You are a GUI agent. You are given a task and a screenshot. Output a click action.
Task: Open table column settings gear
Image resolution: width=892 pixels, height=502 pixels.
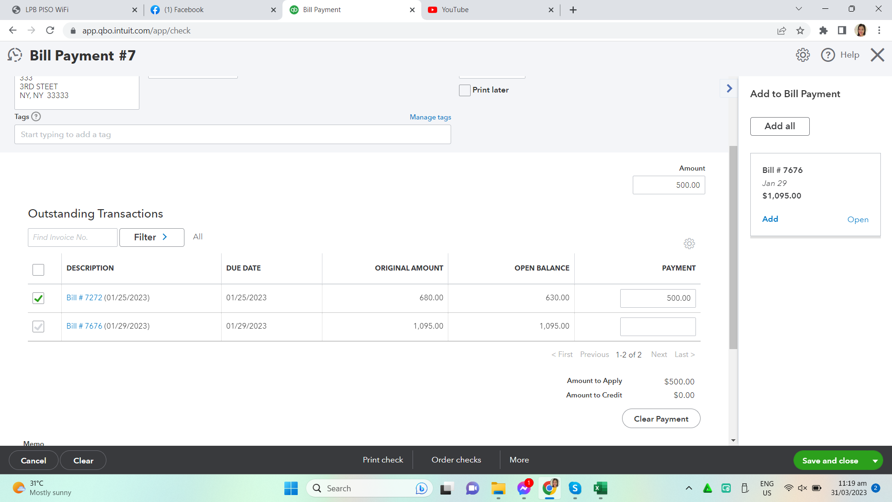[x=689, y=244]
